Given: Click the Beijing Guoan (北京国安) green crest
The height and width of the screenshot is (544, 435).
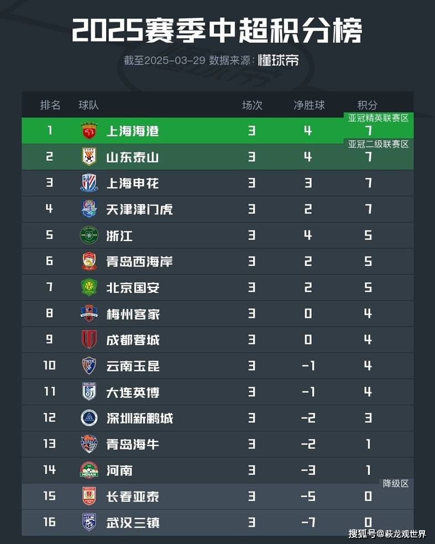Looking at the screenshot, I should click(89, 287).
